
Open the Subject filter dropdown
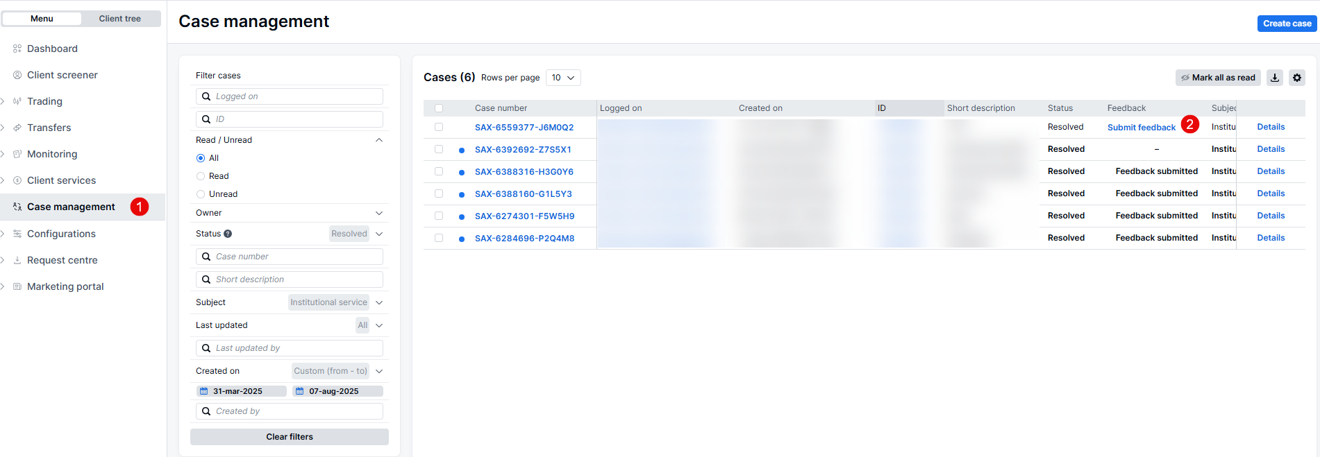[x=379, y=302]
